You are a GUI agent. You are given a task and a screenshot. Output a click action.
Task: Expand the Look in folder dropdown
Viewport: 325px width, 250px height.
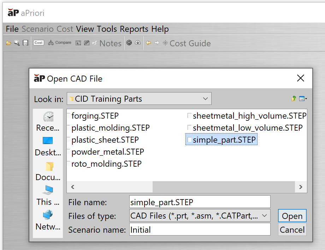[205, 99]
